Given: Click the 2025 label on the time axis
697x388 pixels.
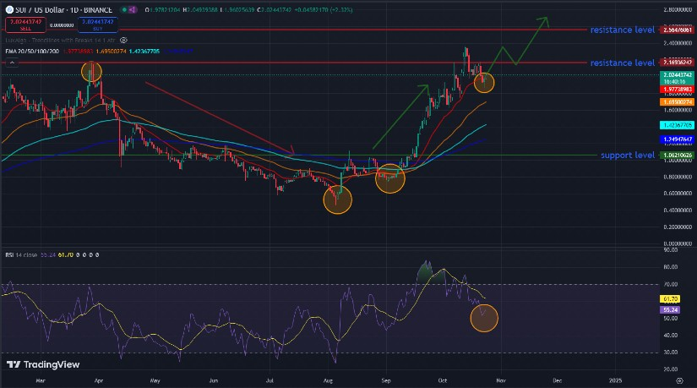Looking at the screenshot, I should click(x=615, y=381).
